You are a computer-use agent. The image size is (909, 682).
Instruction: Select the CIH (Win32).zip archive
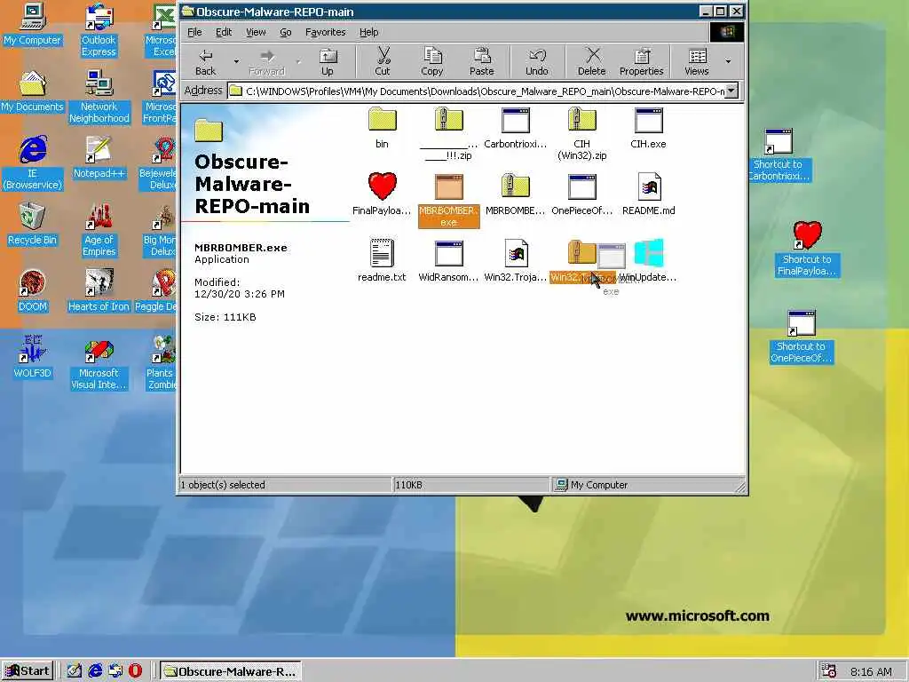(x=582, y=133)
